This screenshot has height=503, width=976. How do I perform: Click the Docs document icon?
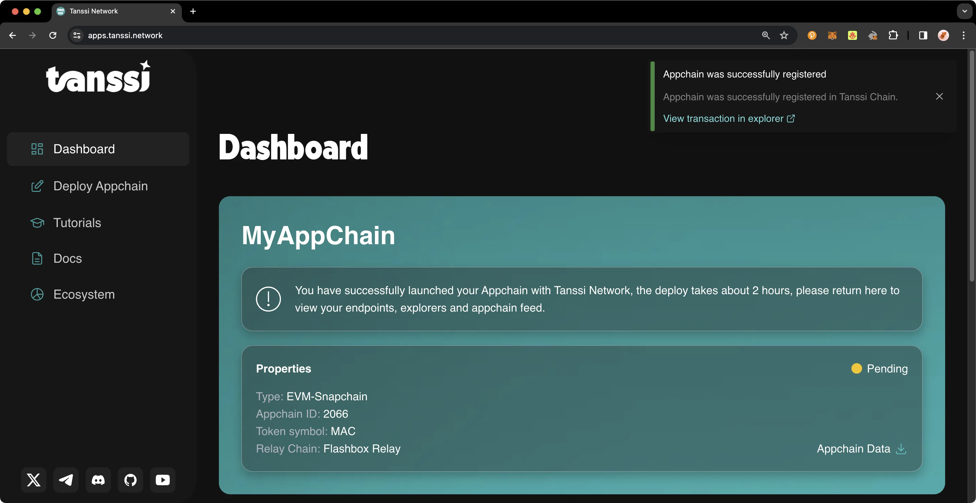coord(37,259)
